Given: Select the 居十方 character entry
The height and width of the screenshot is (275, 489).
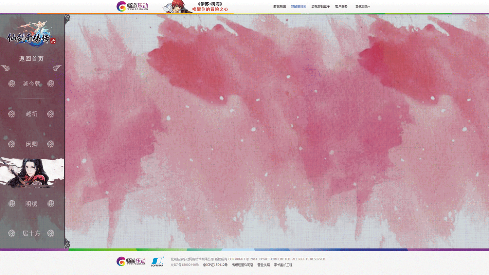Looking at the screenshot, I should pos(31,233).
